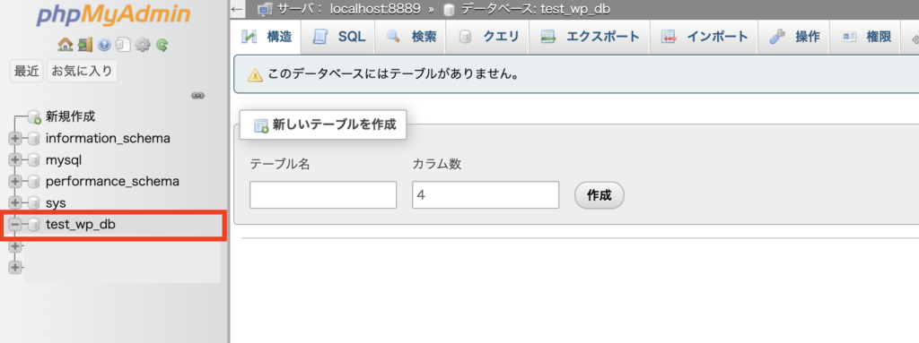The width and height of the screenshot is (919, 343).
Task: Expand the information_schema database tree
Action: [15, 139]
